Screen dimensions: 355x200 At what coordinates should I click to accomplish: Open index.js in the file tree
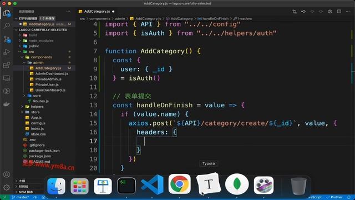[37, 128]
